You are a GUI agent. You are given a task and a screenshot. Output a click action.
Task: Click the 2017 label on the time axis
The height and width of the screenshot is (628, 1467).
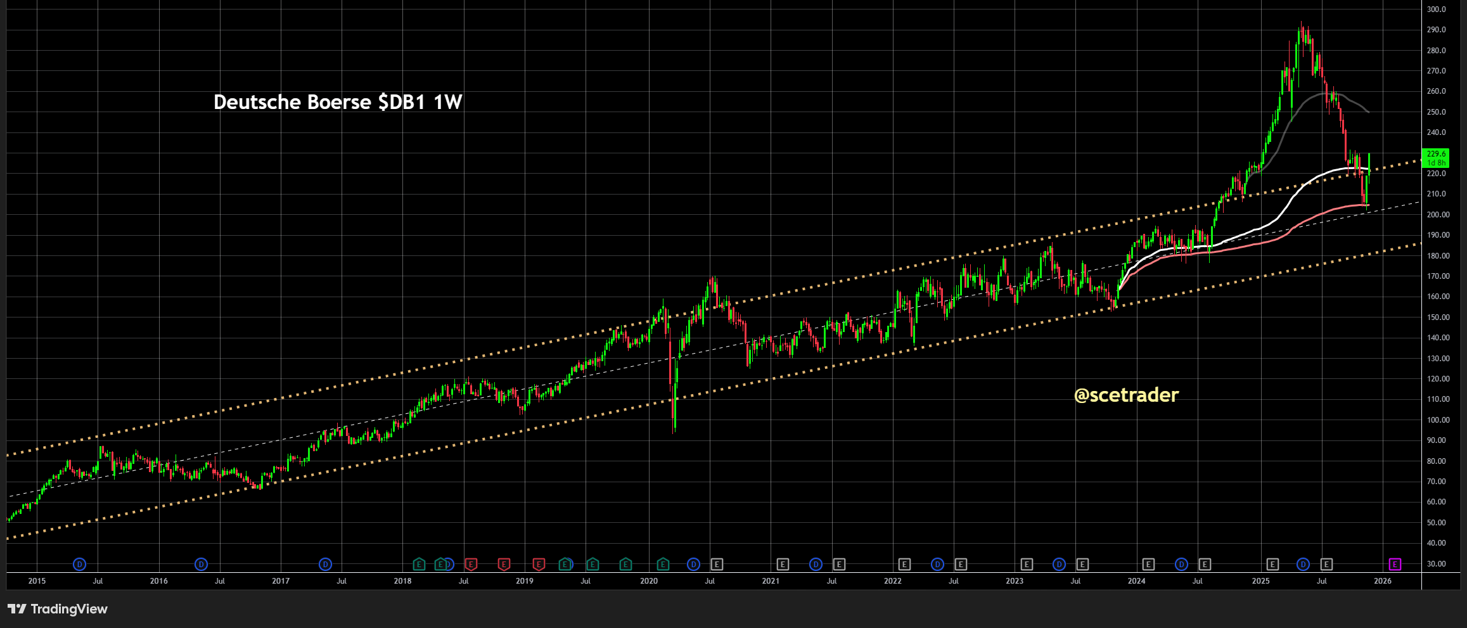[x=281, y=581]
